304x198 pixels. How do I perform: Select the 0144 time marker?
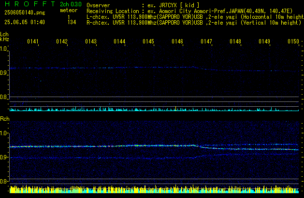(119, 42)
